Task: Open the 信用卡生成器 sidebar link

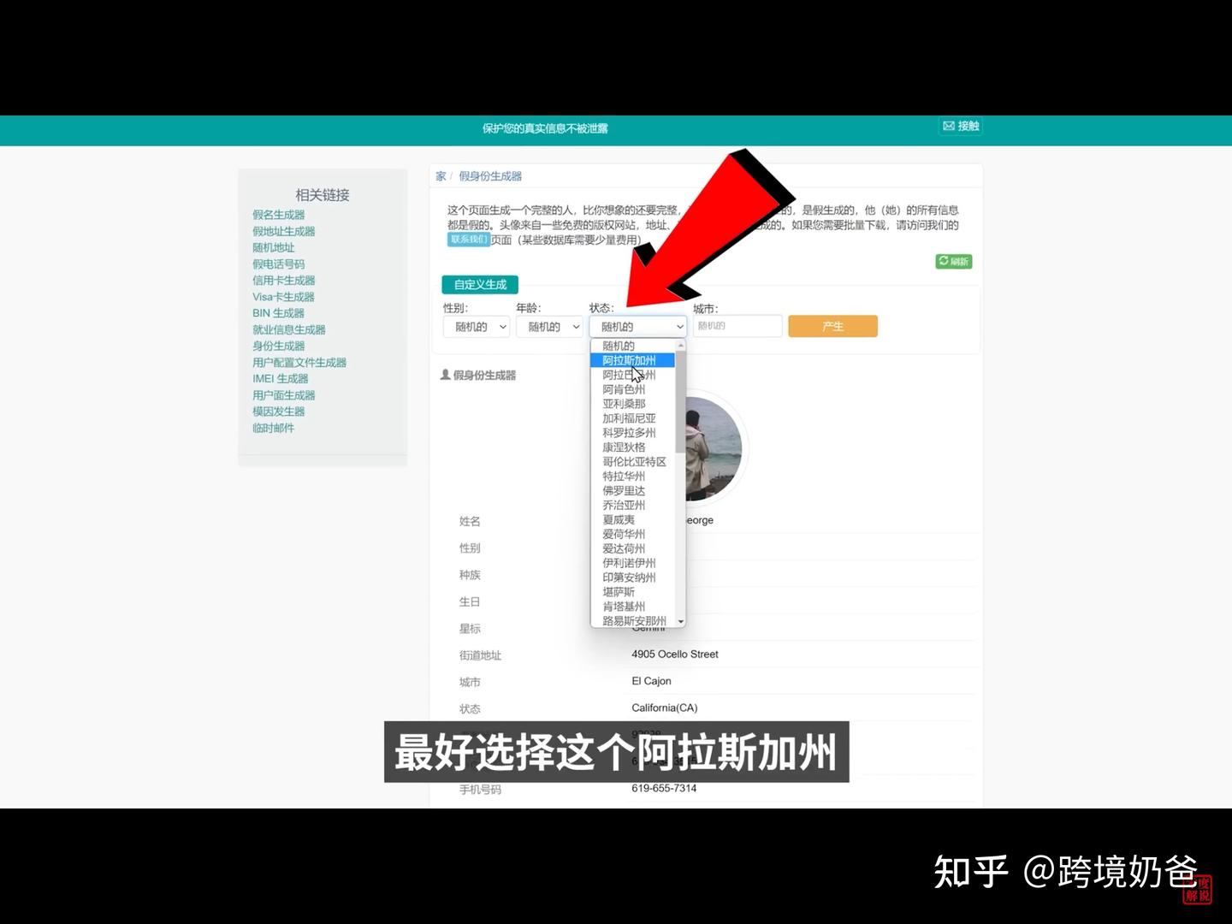Action: pos(283,280)
